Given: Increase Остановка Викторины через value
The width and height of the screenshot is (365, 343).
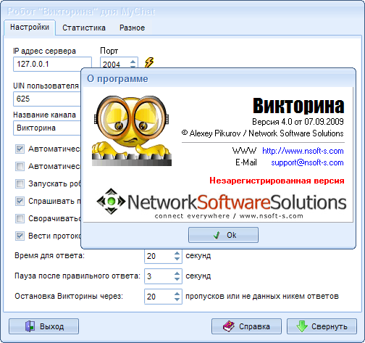Looking at the screenshot, I should (x=177, y=294).
